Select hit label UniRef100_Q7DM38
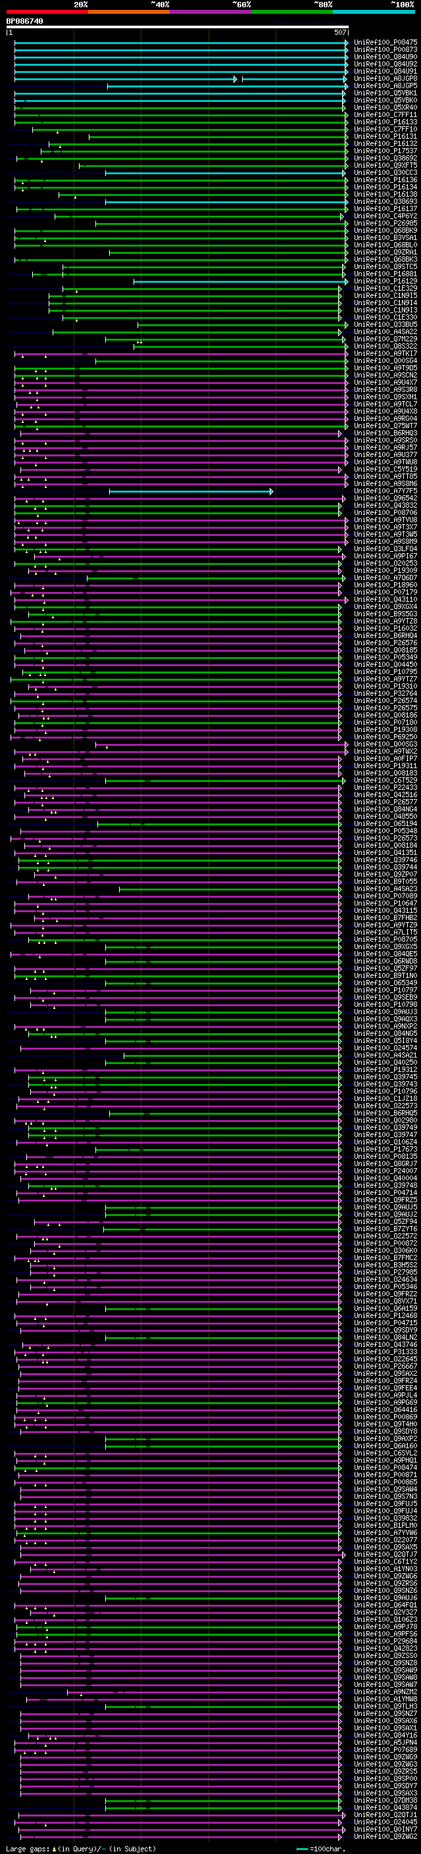Viewport: 421px width, 1854px height. (385, 1800)
